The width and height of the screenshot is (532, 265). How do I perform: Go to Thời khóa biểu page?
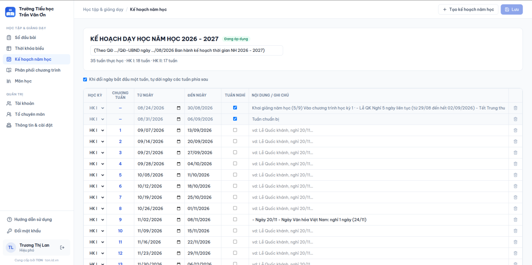point(36,48)
